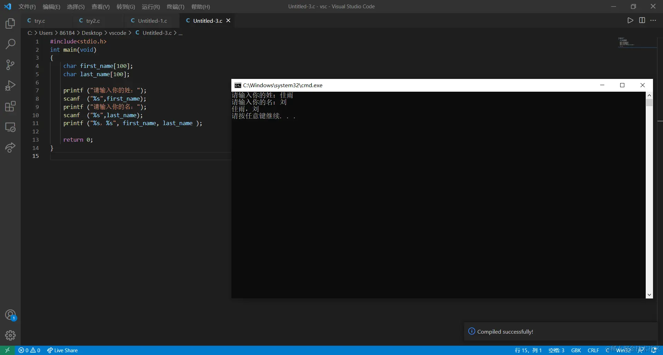This screenshot has width=663, height=355.
Task: Switch to the try2.c tab
Action: point(98,21)
